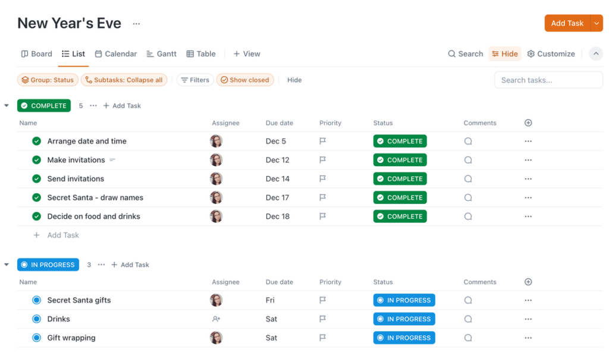Switch to the Table tab
Screen dimensions: 609x353
pos(201,53)
